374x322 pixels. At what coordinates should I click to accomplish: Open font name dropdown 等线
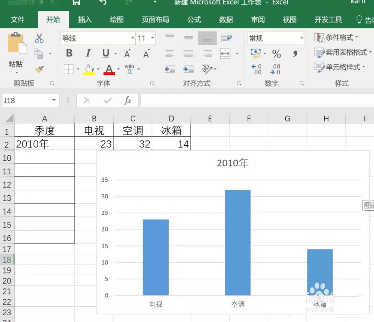(132, 38)
